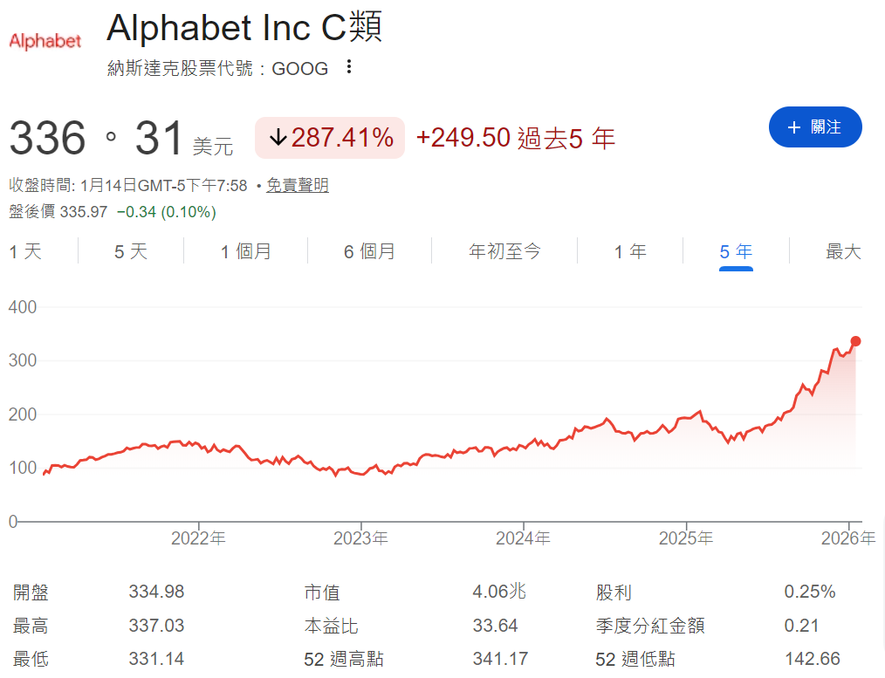
Task: Switch to the 5 天 chart view
Action: coord(131,250)
